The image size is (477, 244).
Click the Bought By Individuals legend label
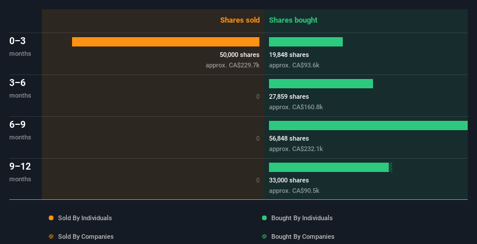[x=302, y=218]
